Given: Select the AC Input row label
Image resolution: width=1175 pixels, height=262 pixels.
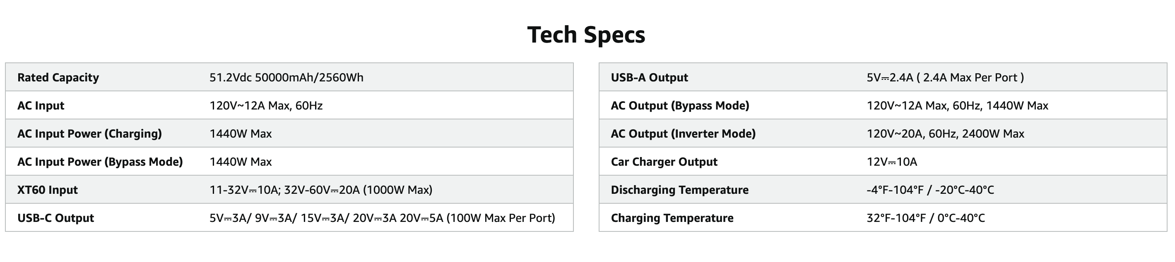Looking at the screenshot, I should [x=41, y=106].
